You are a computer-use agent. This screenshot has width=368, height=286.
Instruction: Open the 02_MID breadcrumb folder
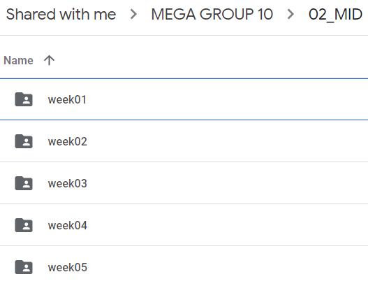click(x=336, y=15)
